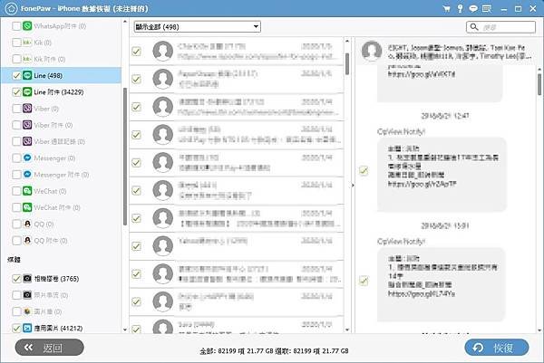
Task: Uncheck the Line attachment (34229) checkbox
Action: 16,92
